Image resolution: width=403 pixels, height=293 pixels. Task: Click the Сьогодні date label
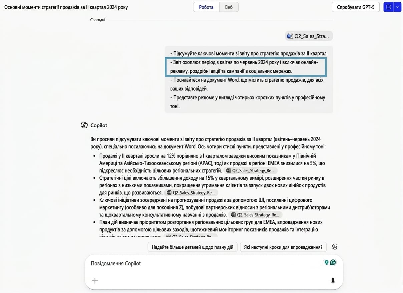[98, 20]
